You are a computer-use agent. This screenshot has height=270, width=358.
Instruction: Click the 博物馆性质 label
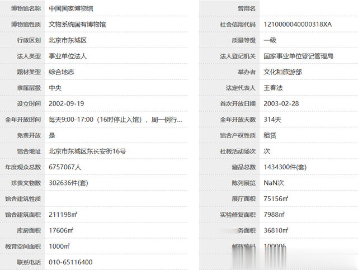26,25
